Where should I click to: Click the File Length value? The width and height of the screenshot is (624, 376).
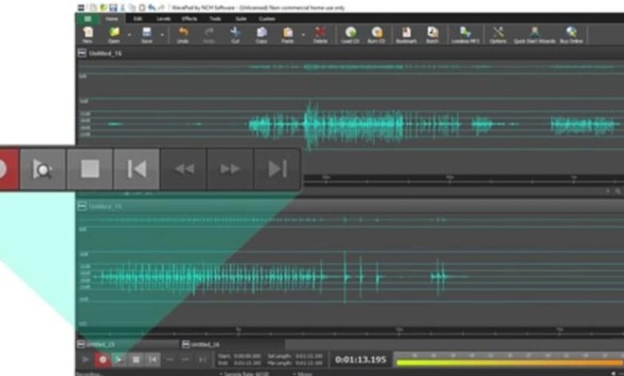click(309, 363)
